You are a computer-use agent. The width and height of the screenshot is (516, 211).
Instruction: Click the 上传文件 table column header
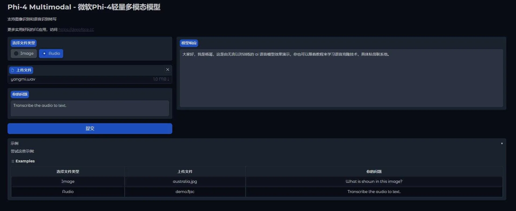(185, 172)
